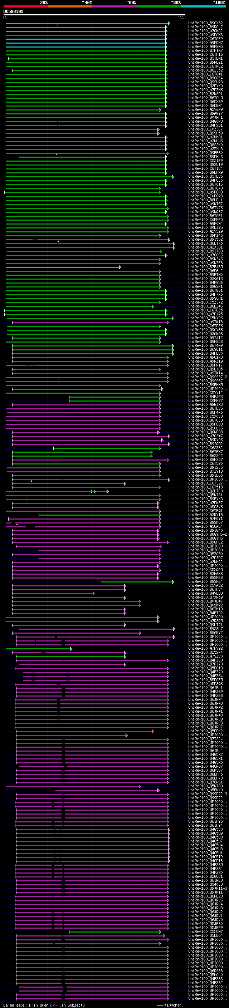229x1008 pixels.
Task: Select the query name DC596103
Action: 13,12
